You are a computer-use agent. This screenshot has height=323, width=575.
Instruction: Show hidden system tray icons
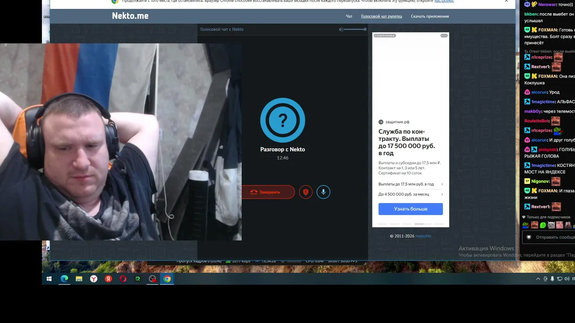point(538,279)
